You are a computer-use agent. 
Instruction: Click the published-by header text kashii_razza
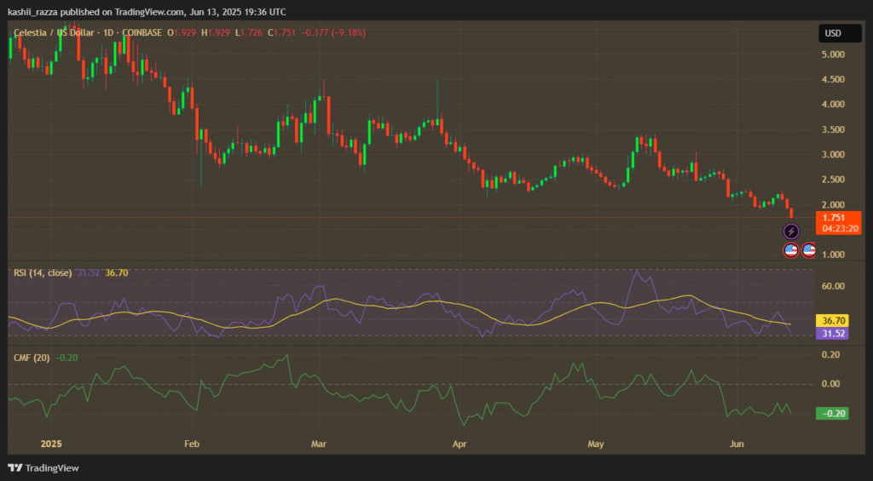click(x=33, y=12)
